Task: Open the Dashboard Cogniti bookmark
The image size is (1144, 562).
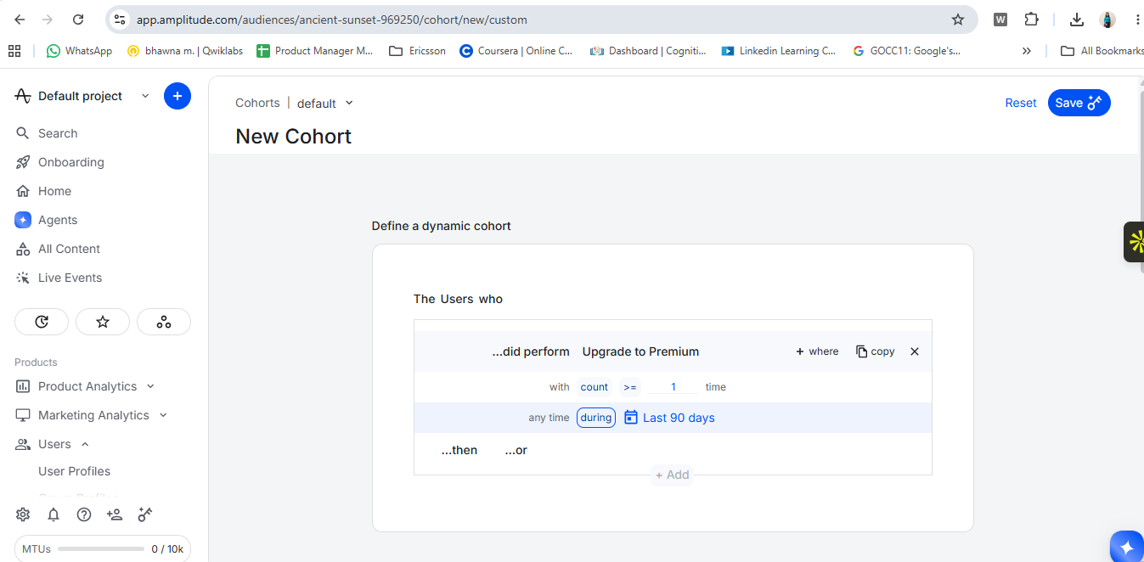Action: 648,51
